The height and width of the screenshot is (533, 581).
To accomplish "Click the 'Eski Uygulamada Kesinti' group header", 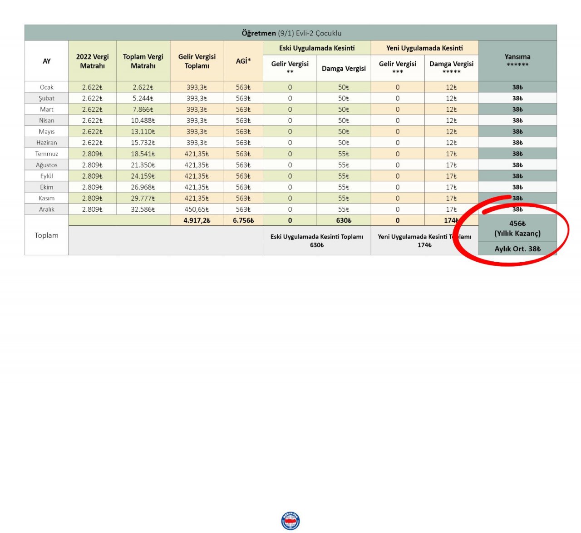I will [317, 48].
